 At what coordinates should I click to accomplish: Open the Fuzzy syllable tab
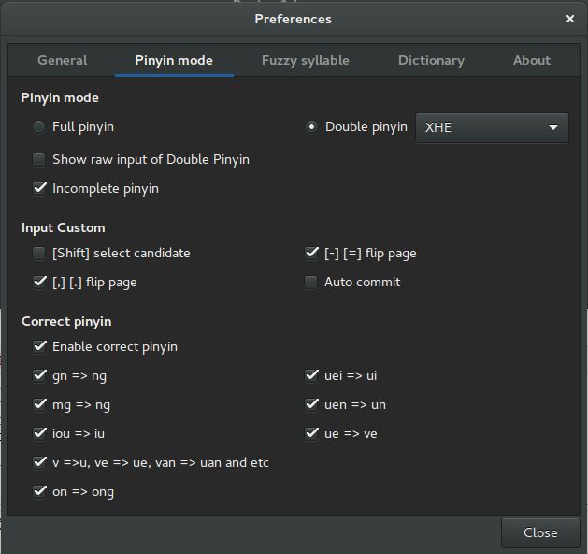click(306, 60)
